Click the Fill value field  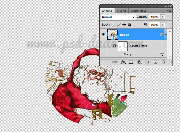[154, 25]
